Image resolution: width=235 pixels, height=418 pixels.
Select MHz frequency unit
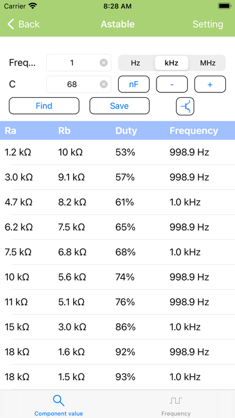[208, 63]
